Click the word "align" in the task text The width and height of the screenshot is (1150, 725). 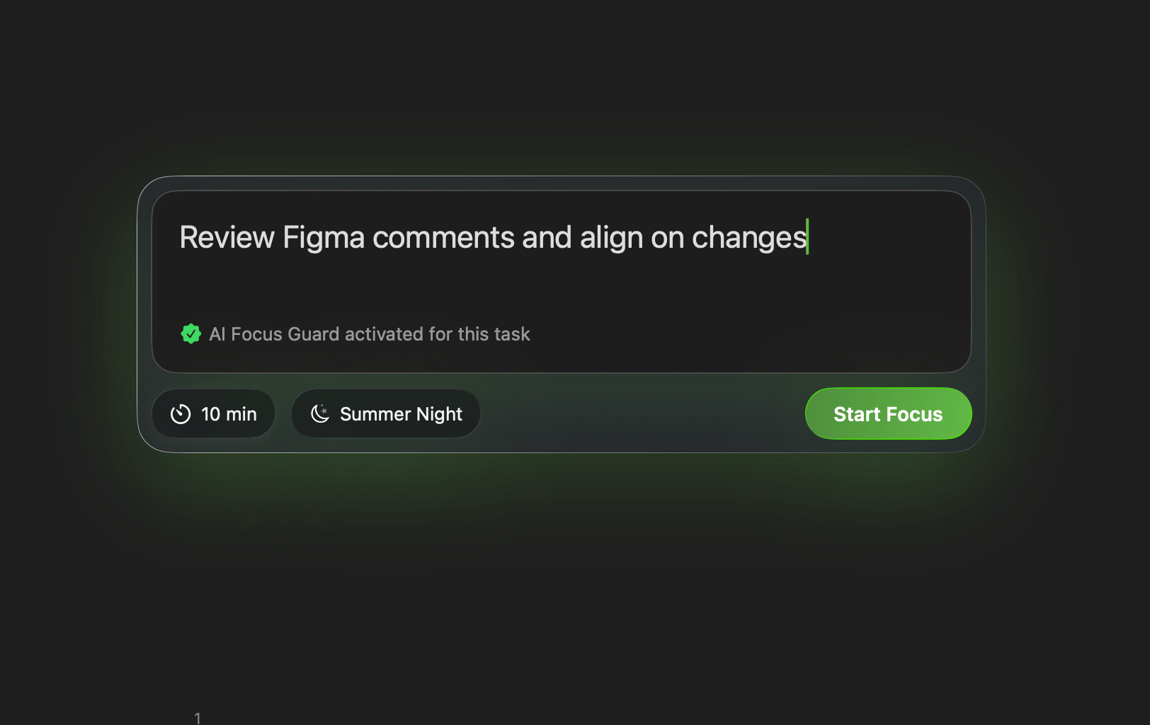click(610, 238)
